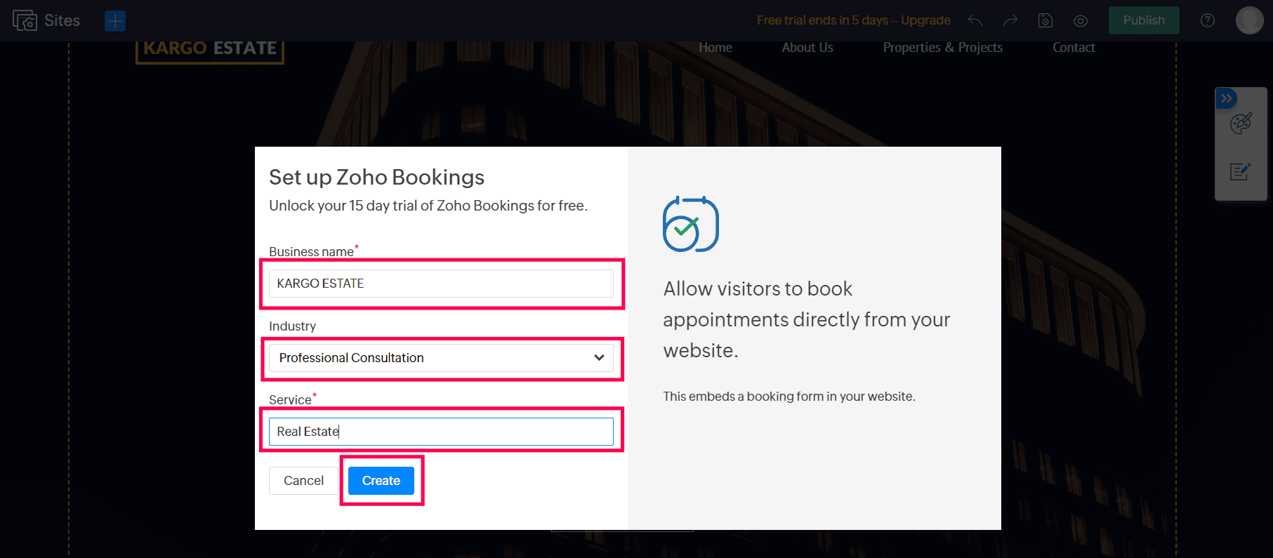The height and width of the screenshot is (558, 1273).
Task: Click the Publish button
Action: (x=1144, y=20)
